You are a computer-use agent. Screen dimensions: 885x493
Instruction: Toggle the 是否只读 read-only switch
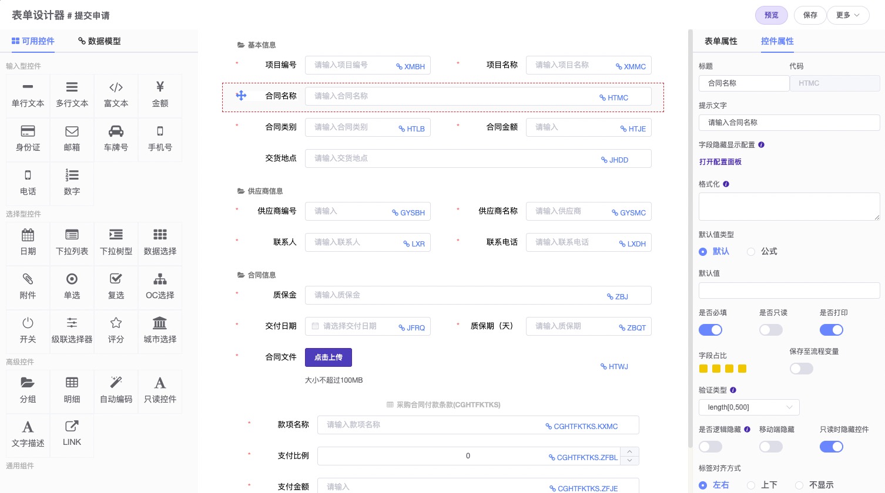point(771,330)
